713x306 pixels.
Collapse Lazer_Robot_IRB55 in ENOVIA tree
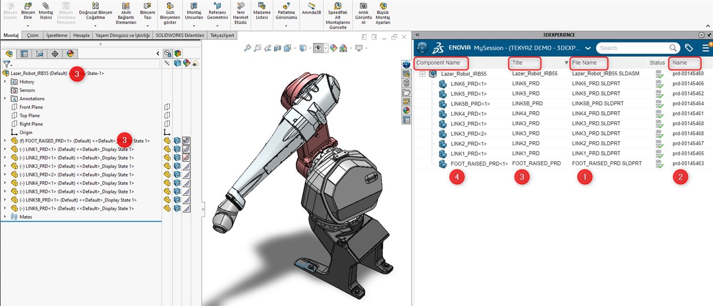pos(422,74)
